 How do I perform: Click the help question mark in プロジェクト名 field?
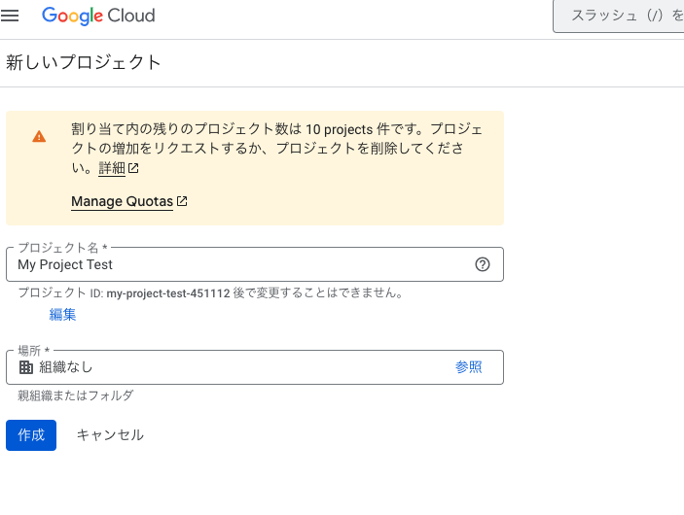[482, 264]
